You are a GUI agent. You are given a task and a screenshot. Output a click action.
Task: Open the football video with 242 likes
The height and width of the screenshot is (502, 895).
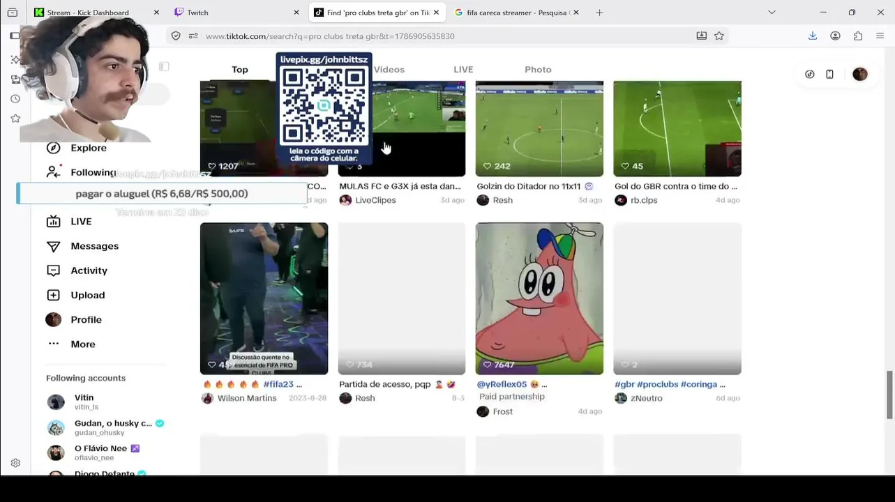[539, 128]
